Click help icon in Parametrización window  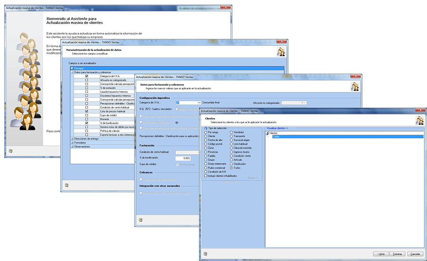tap(67, 185)
